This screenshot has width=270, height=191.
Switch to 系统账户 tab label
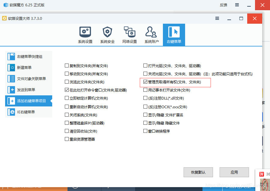pyautogui.click(x=151, y=41)
